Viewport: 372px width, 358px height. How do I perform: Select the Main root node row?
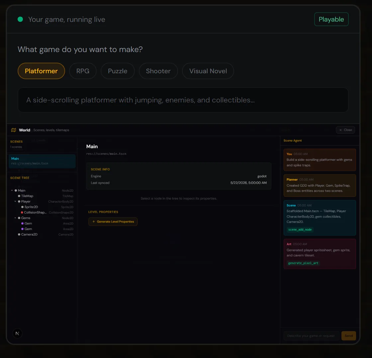(42, 190)
